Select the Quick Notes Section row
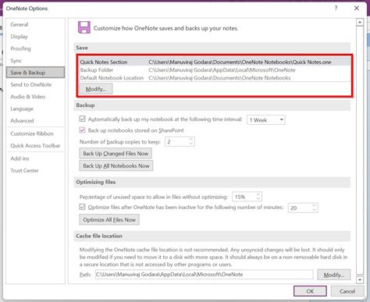The width and height of the screenshot is (370, 302). pyautogui.click(x=215, y=62)
